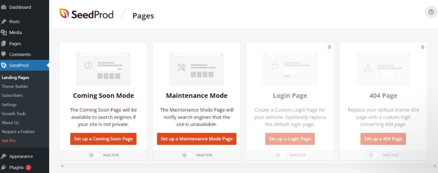Image resolution: width=438 pixels, height=173 pixels.
Task: Click the Dashboard gauge icon
Action: pos(3,7)
